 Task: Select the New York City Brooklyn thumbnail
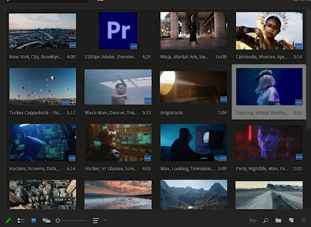[x=43, y=31]
